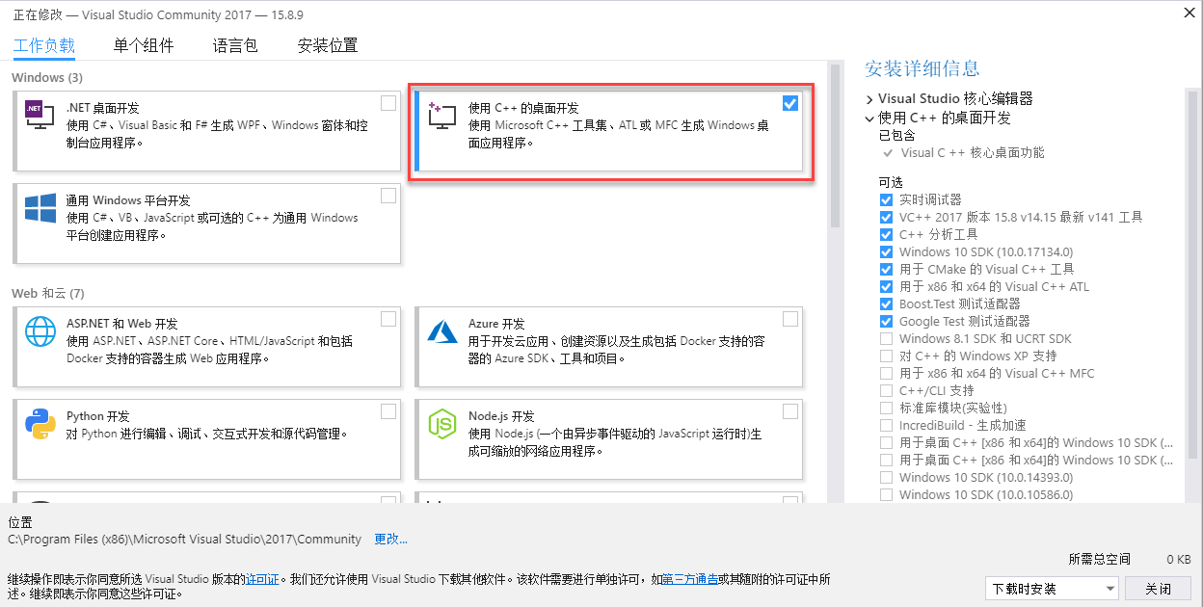Click the Windows (3) category header
Image resolution: width=1203 pixels, height=607 pixels.
pyautogui.click(x=47, y=77)
